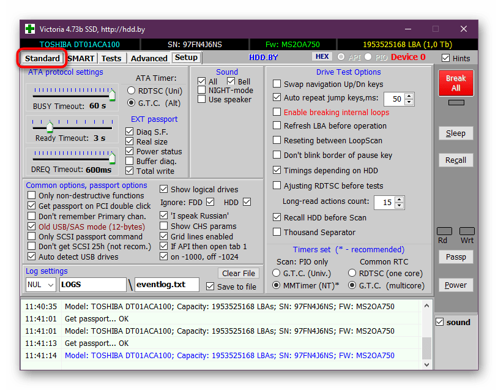This screenshot has width=498, height=390.
Task: Adjust the DREQ Timeout slider
Action: 112,157
